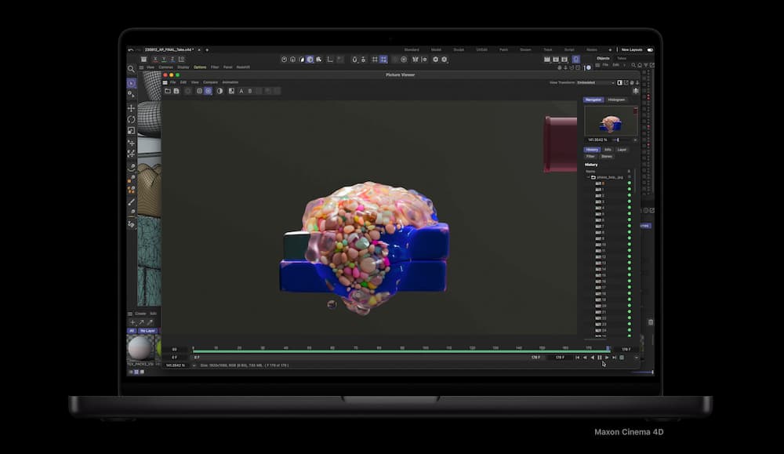Expand the timeline options arrow at right end
Screen dimensions: 784x454
pyautogui.click(x=637, y=358)
